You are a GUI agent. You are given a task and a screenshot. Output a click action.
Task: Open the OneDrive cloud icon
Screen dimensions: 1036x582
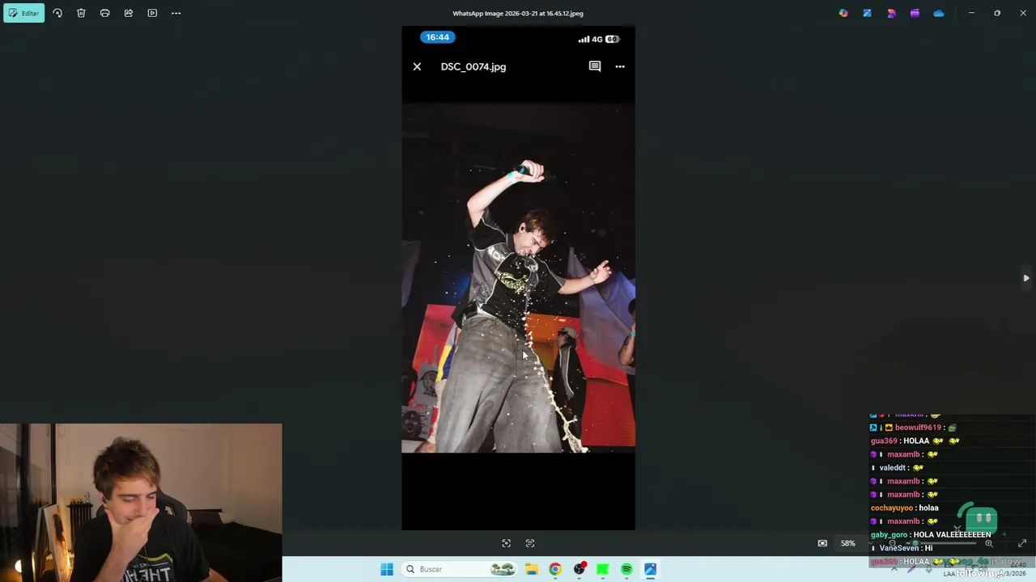click(939, 13)
